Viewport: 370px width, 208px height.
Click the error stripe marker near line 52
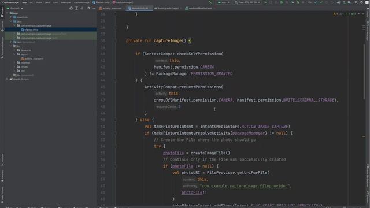pyautogui.click(x=364, y=136)
